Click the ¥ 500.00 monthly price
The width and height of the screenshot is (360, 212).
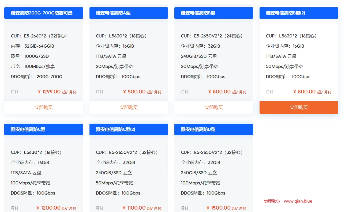134,92
